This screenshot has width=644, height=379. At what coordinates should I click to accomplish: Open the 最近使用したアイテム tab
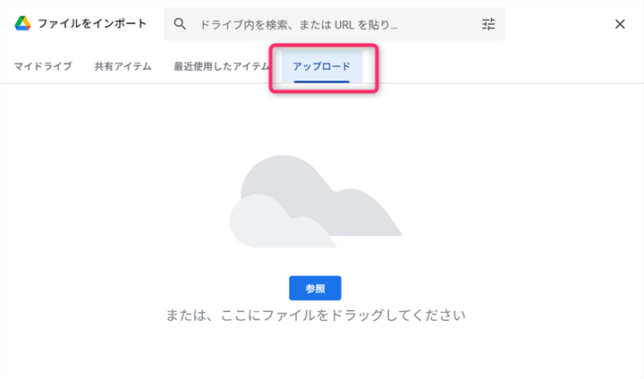point(222,66)
